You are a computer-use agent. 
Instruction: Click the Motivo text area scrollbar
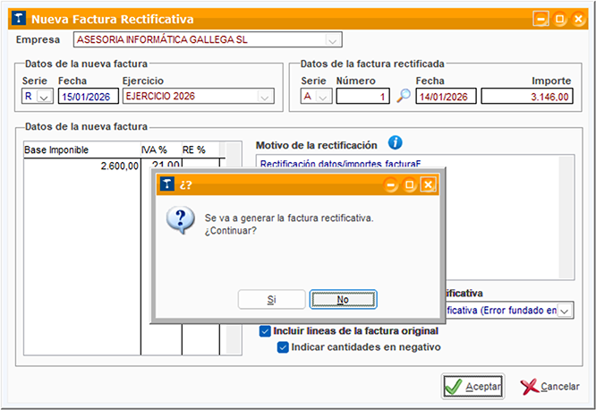click(x=566, y=217)
